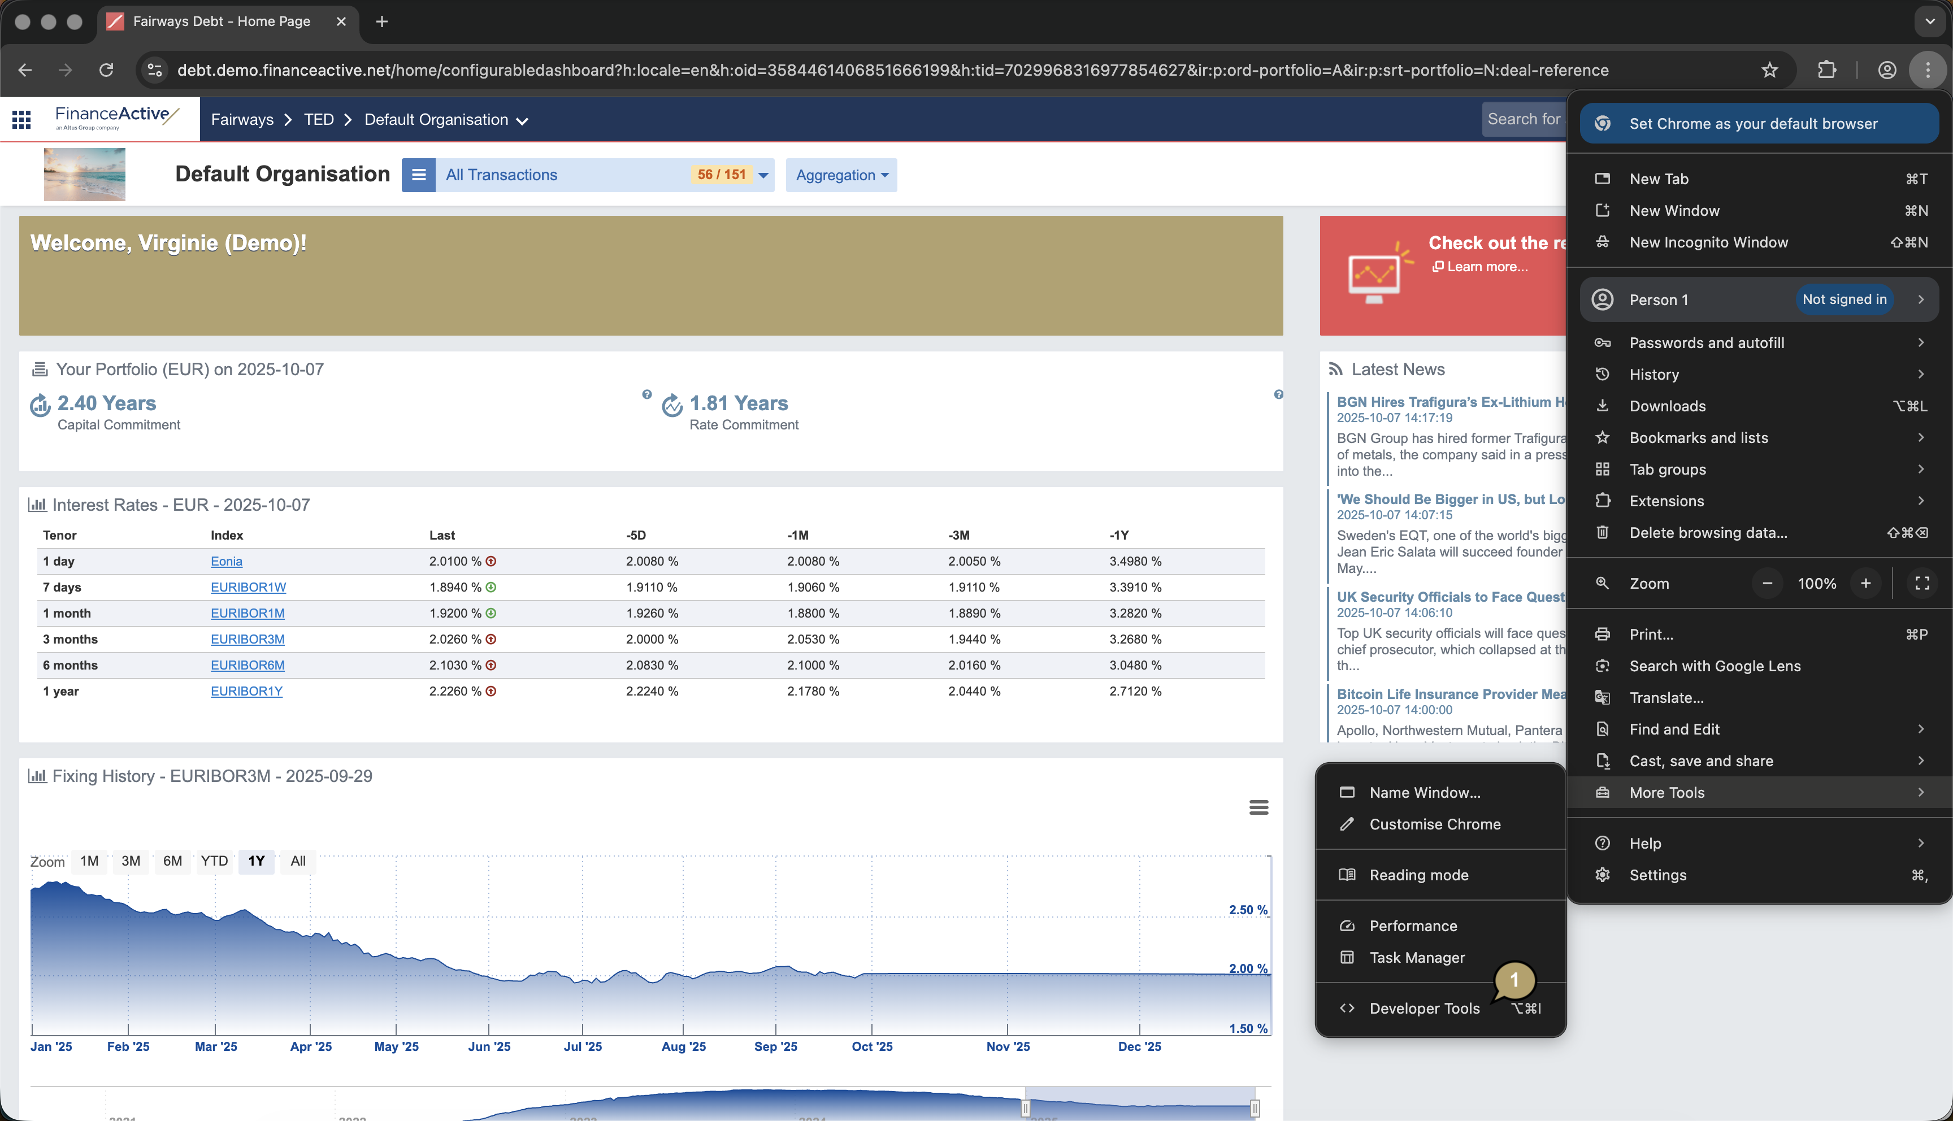Open the EURIBOR3M index link
This screenshot has width=1953, height=1121.
click(x=247, y=639)
